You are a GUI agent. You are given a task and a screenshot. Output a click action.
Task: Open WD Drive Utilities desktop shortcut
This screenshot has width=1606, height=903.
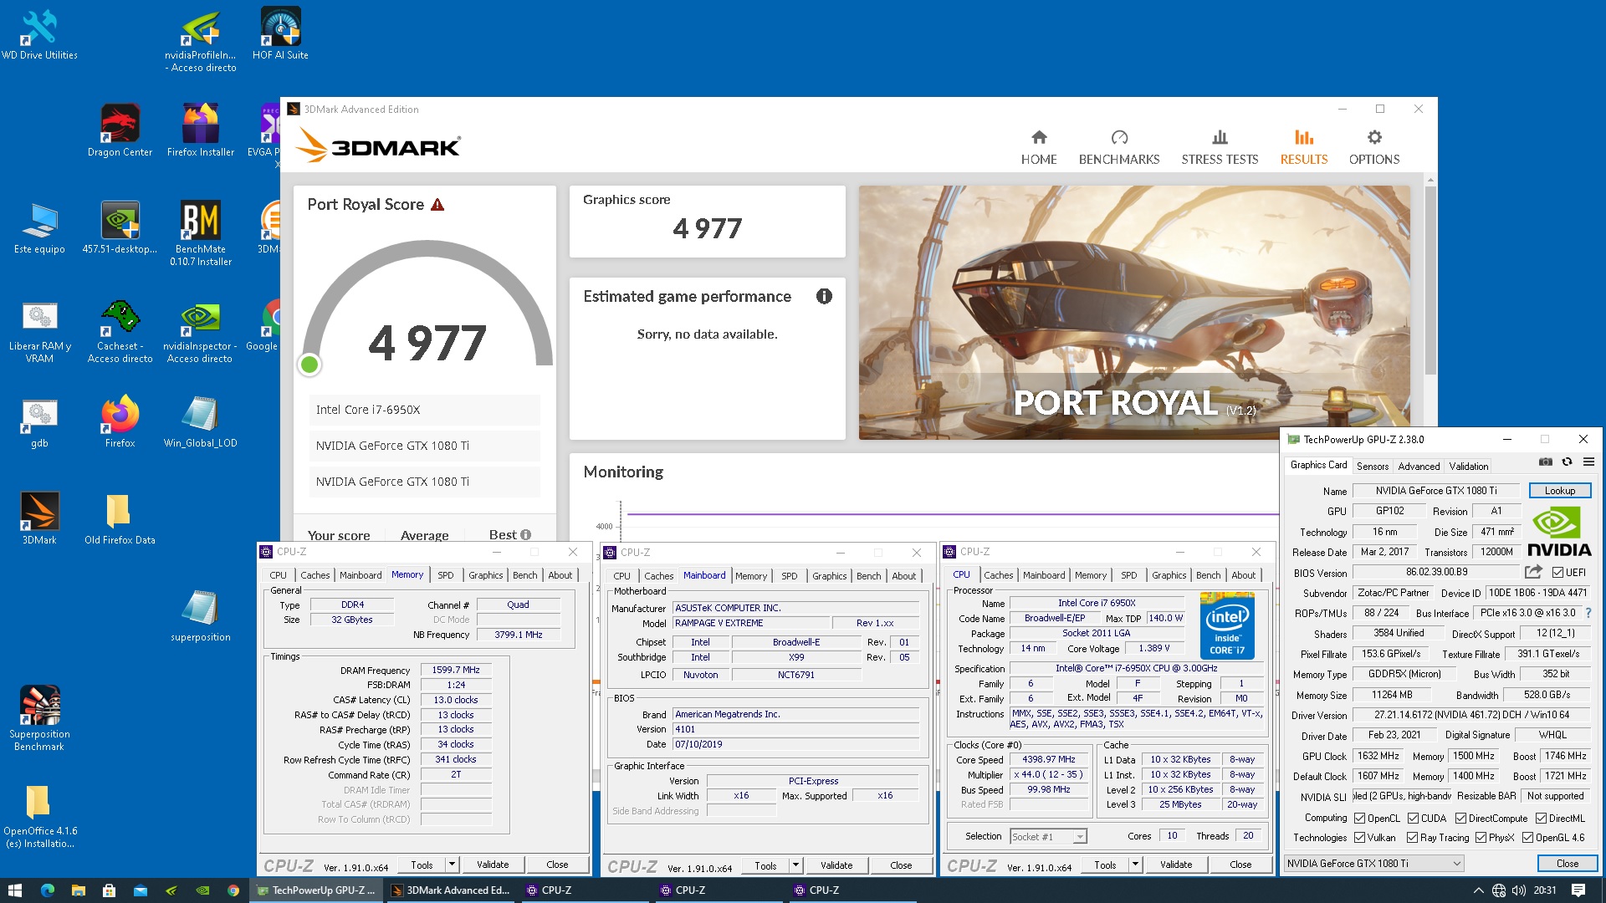pyautogui.click(x=38, y=35)
